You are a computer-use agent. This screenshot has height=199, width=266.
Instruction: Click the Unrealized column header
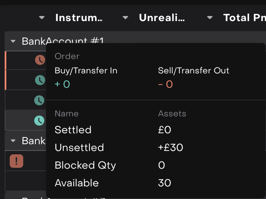point(162,18)
